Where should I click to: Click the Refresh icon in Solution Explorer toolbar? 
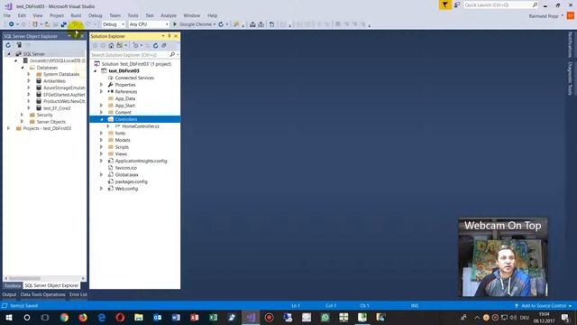click(156, 45)
